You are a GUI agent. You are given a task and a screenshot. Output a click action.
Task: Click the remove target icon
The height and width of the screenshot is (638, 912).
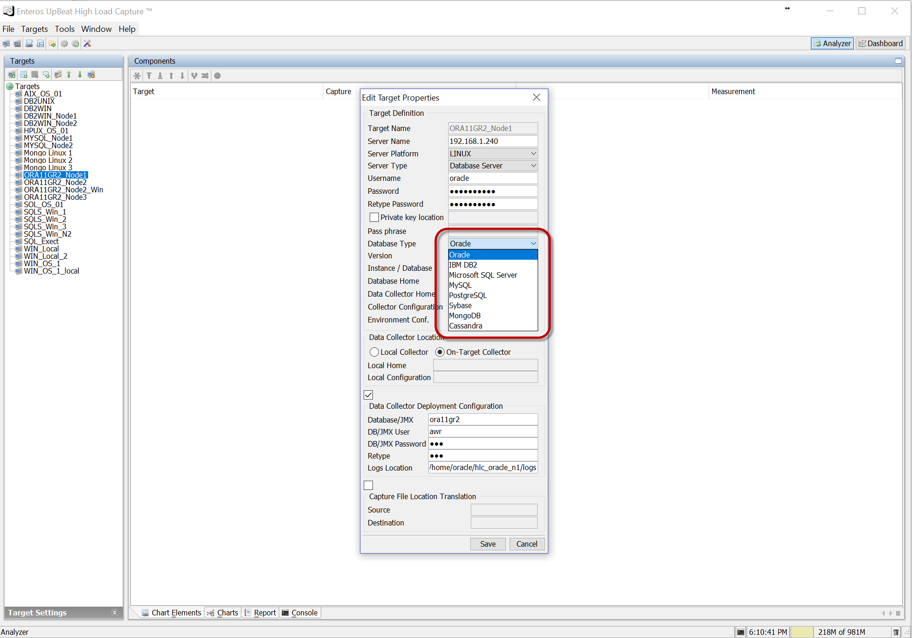(91, 75)
